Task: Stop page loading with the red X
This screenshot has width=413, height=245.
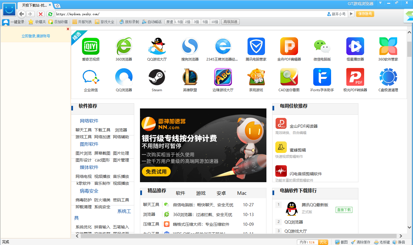Action: [x=41, y=14]
